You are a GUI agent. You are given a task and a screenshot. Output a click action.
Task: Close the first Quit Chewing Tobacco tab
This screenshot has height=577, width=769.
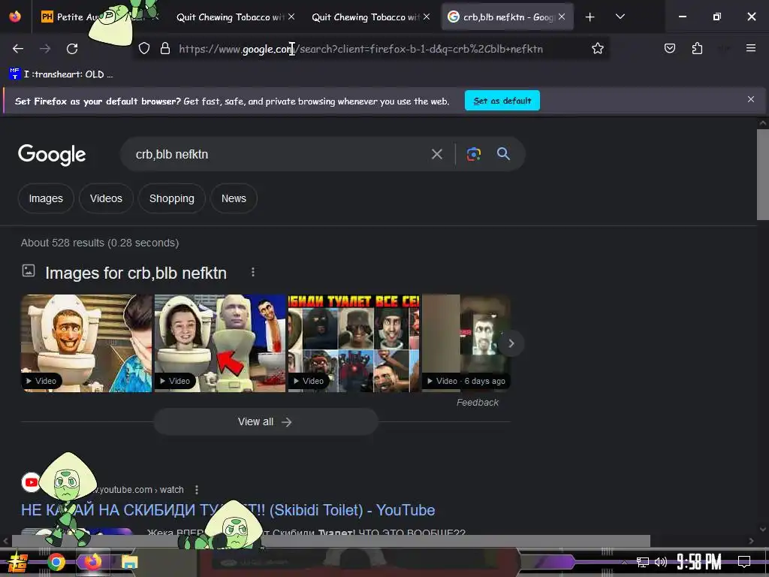(x=291, y=17)
